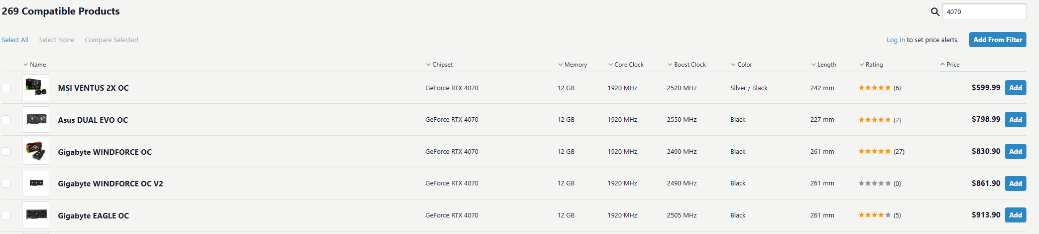Click Gigabyte EAGLE OC product image
Image resolution: width=1039 pixels, height=234 pixels.
pyautogui.click(x=36, y=215)
